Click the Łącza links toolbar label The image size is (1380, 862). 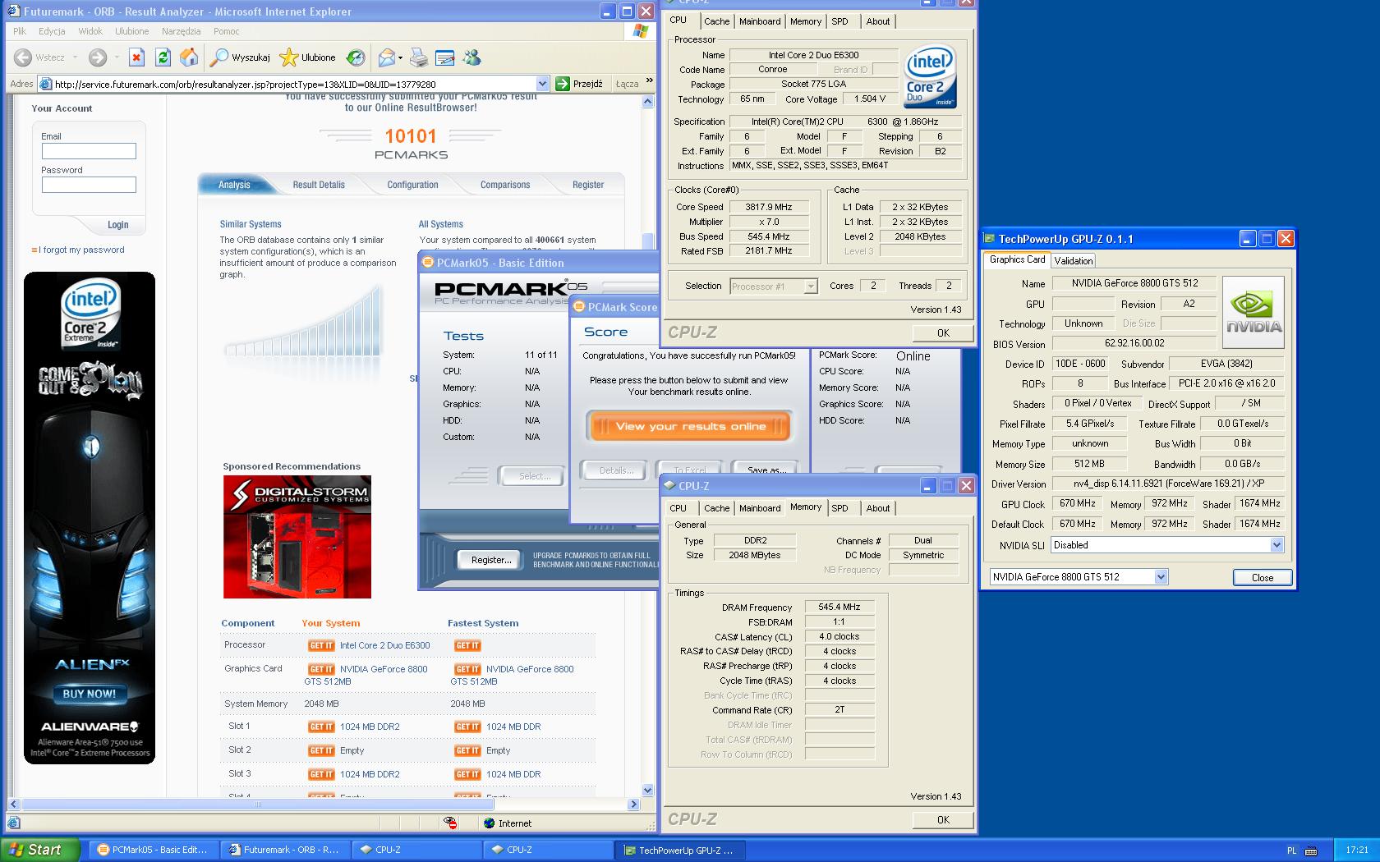pos(627,83)
